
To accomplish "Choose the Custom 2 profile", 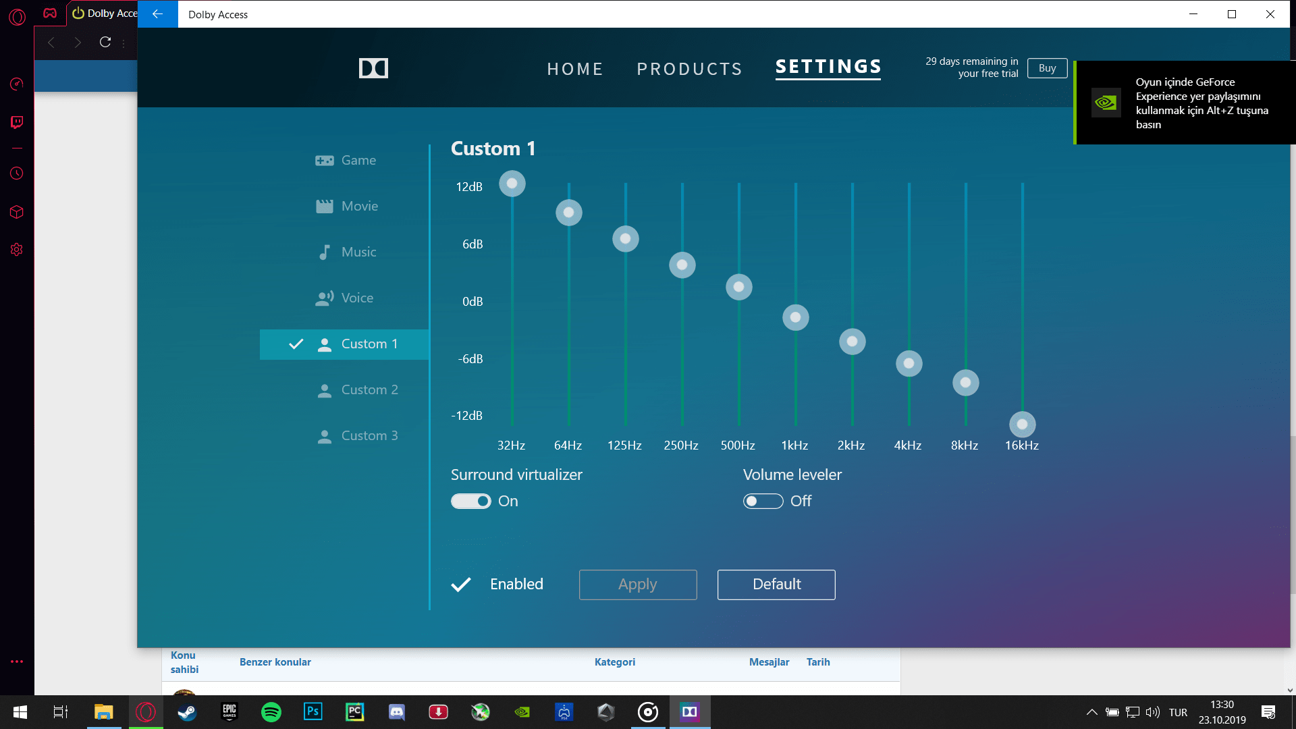I will pyautogui.click(x=369, y=390).
